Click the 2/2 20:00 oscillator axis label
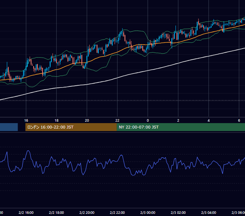This screenshot has width=245, height=216. pyautogui.click(x=87, y=212)
